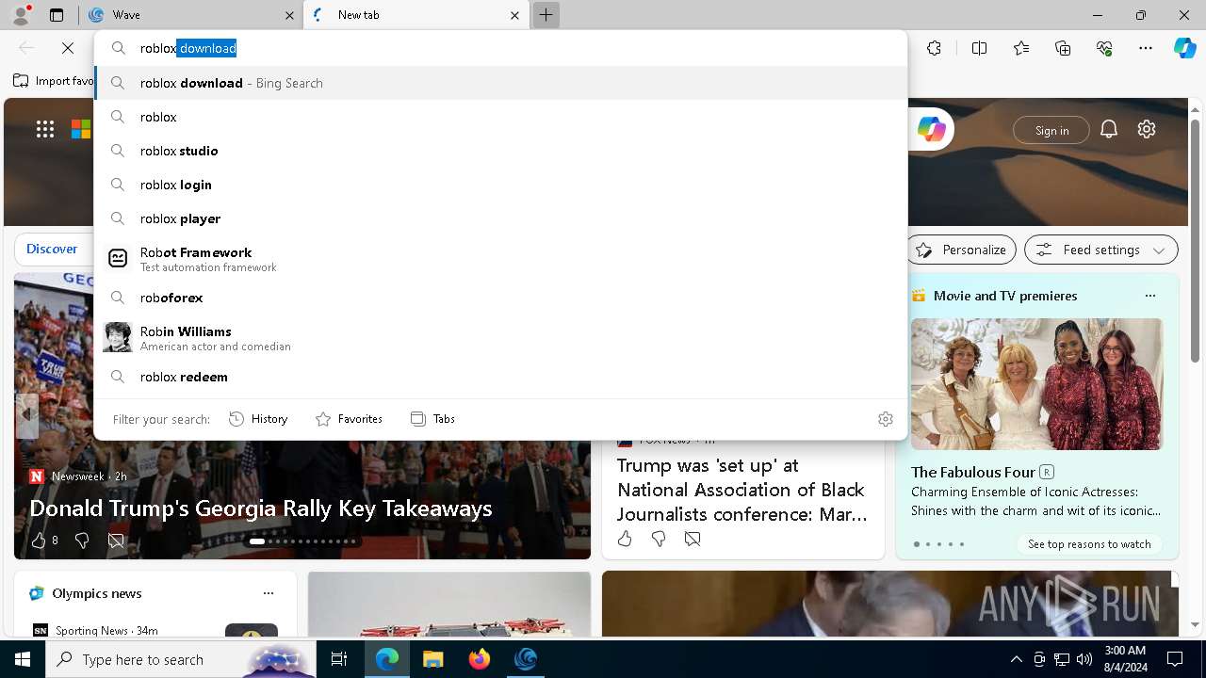Select the 'roblox redeem' suggestion
Image resolution: width=1206 pixels, height=678 pixels.
click(500, 377)
